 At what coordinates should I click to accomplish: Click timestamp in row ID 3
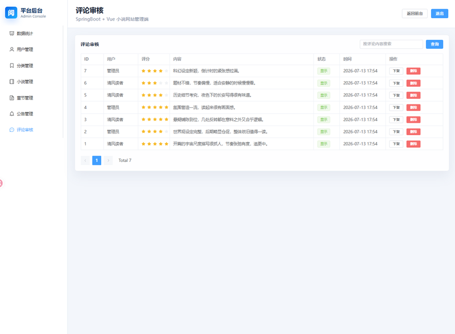click(x=360, y=120)
